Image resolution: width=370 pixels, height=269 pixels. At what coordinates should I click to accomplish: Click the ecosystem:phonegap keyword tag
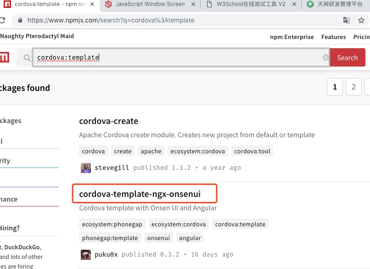[112, 224]
